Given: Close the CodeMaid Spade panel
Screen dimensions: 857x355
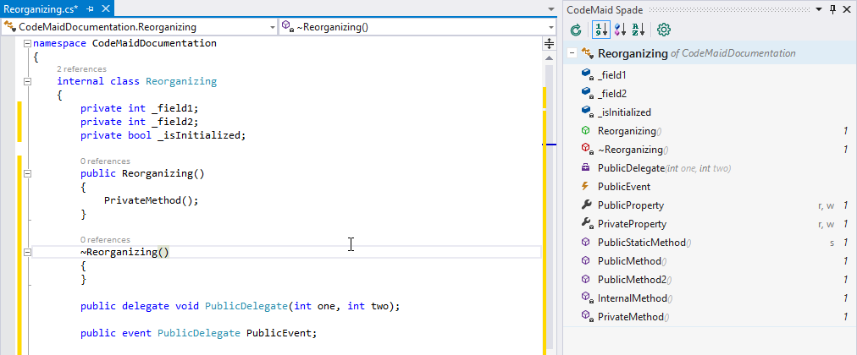Looking at the screenshot, I should (847, 9).
